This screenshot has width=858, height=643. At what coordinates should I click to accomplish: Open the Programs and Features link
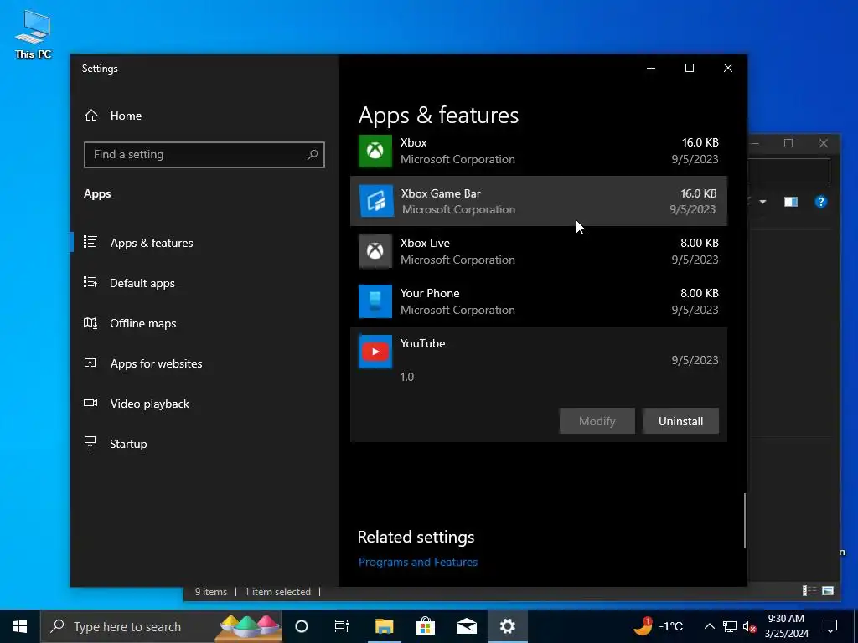pos(417,562)
